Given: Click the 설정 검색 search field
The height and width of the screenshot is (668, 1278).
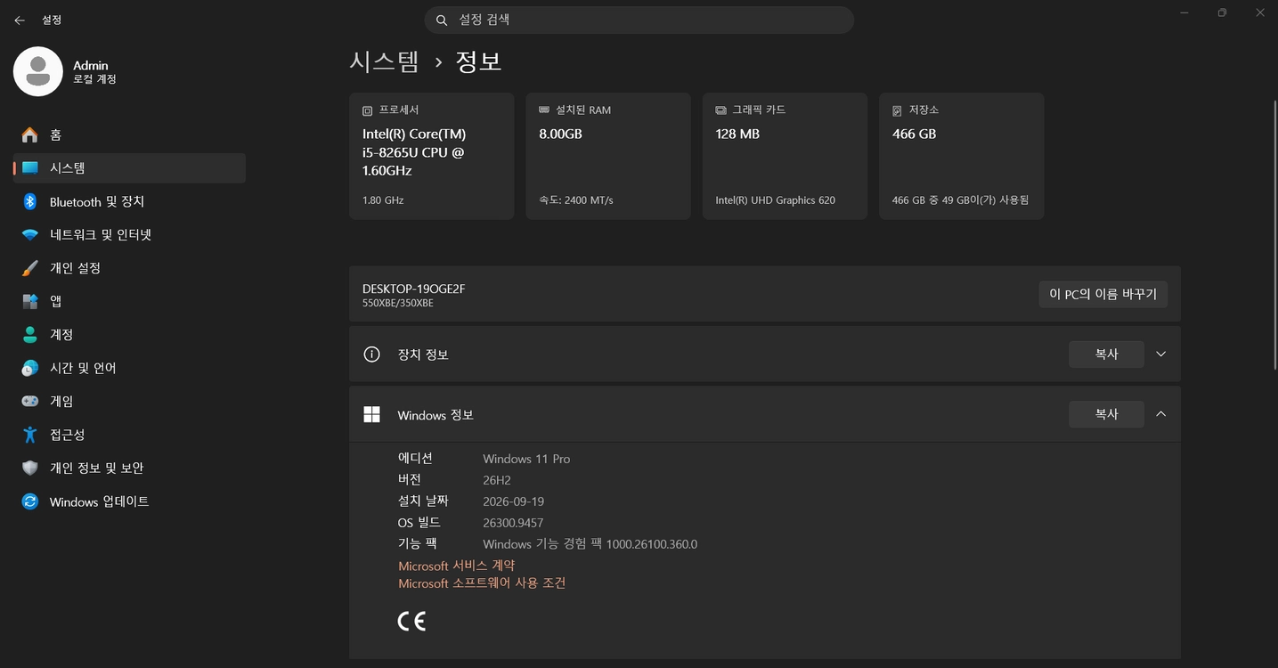Looking at the screenshot, I should 639,20.
